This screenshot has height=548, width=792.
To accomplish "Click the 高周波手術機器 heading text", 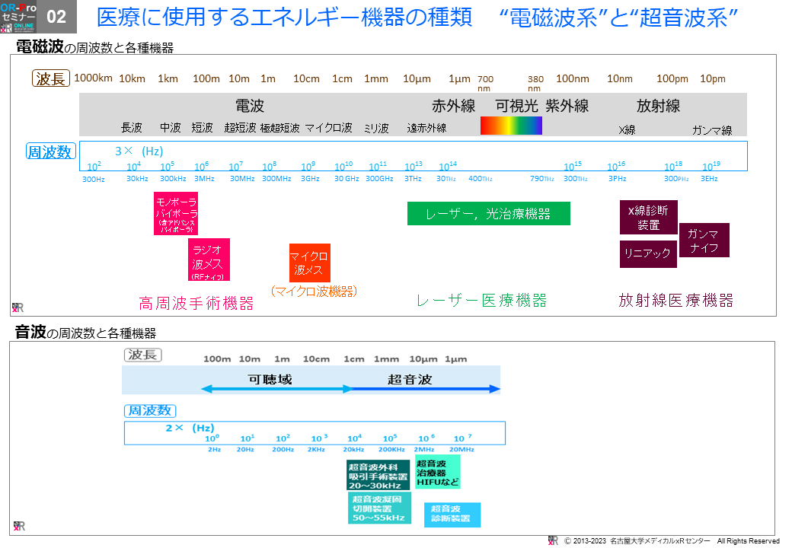I will [196, 303].
